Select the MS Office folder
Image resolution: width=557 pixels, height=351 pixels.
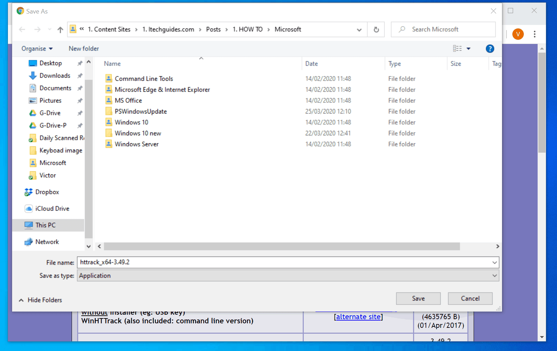[x=128, y=100]
